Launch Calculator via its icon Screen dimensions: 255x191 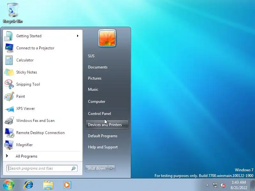coord(9,60)
